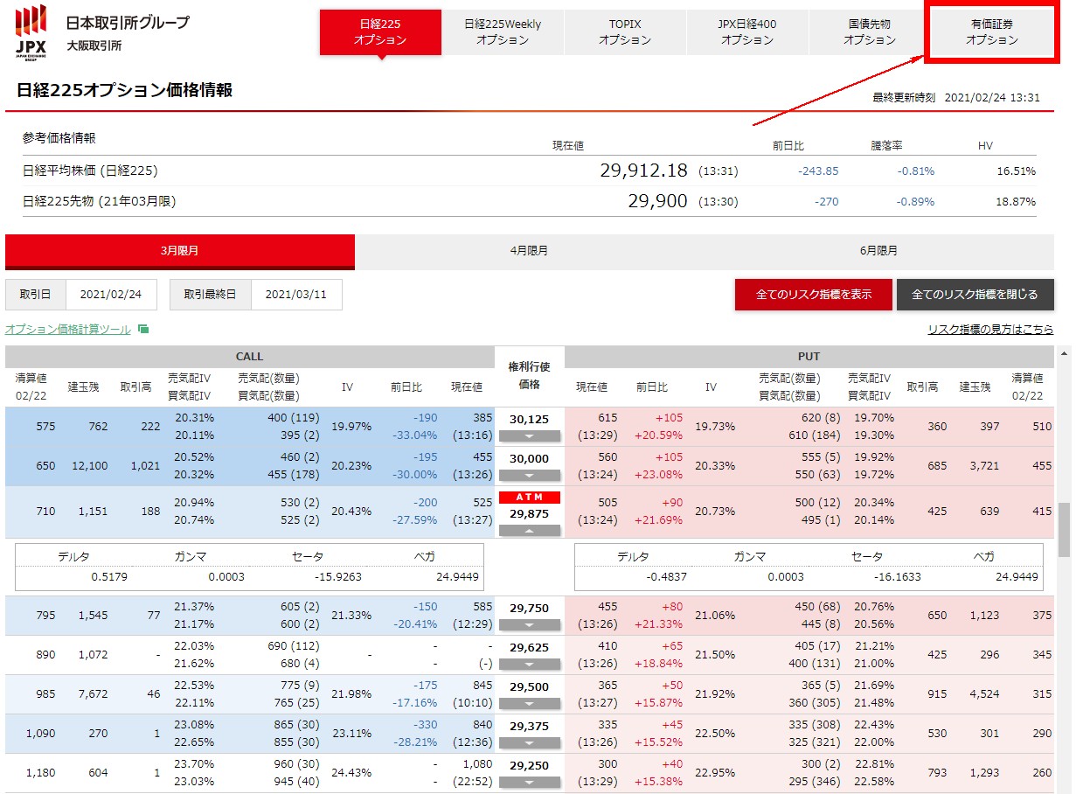Open the TOPIXオプション tab
This screenshot has width=1083, height=794.
point(625,32)
